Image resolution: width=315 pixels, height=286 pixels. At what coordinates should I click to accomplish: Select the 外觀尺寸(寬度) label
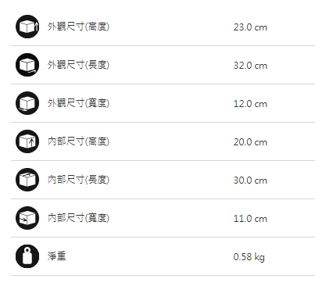(x=78, y=103)
